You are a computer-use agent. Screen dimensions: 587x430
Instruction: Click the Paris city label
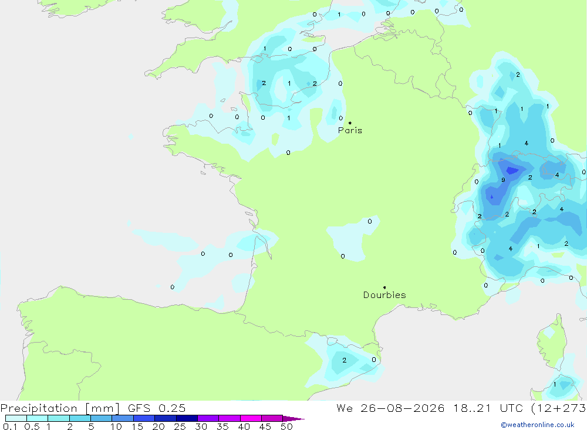point(350,130)
